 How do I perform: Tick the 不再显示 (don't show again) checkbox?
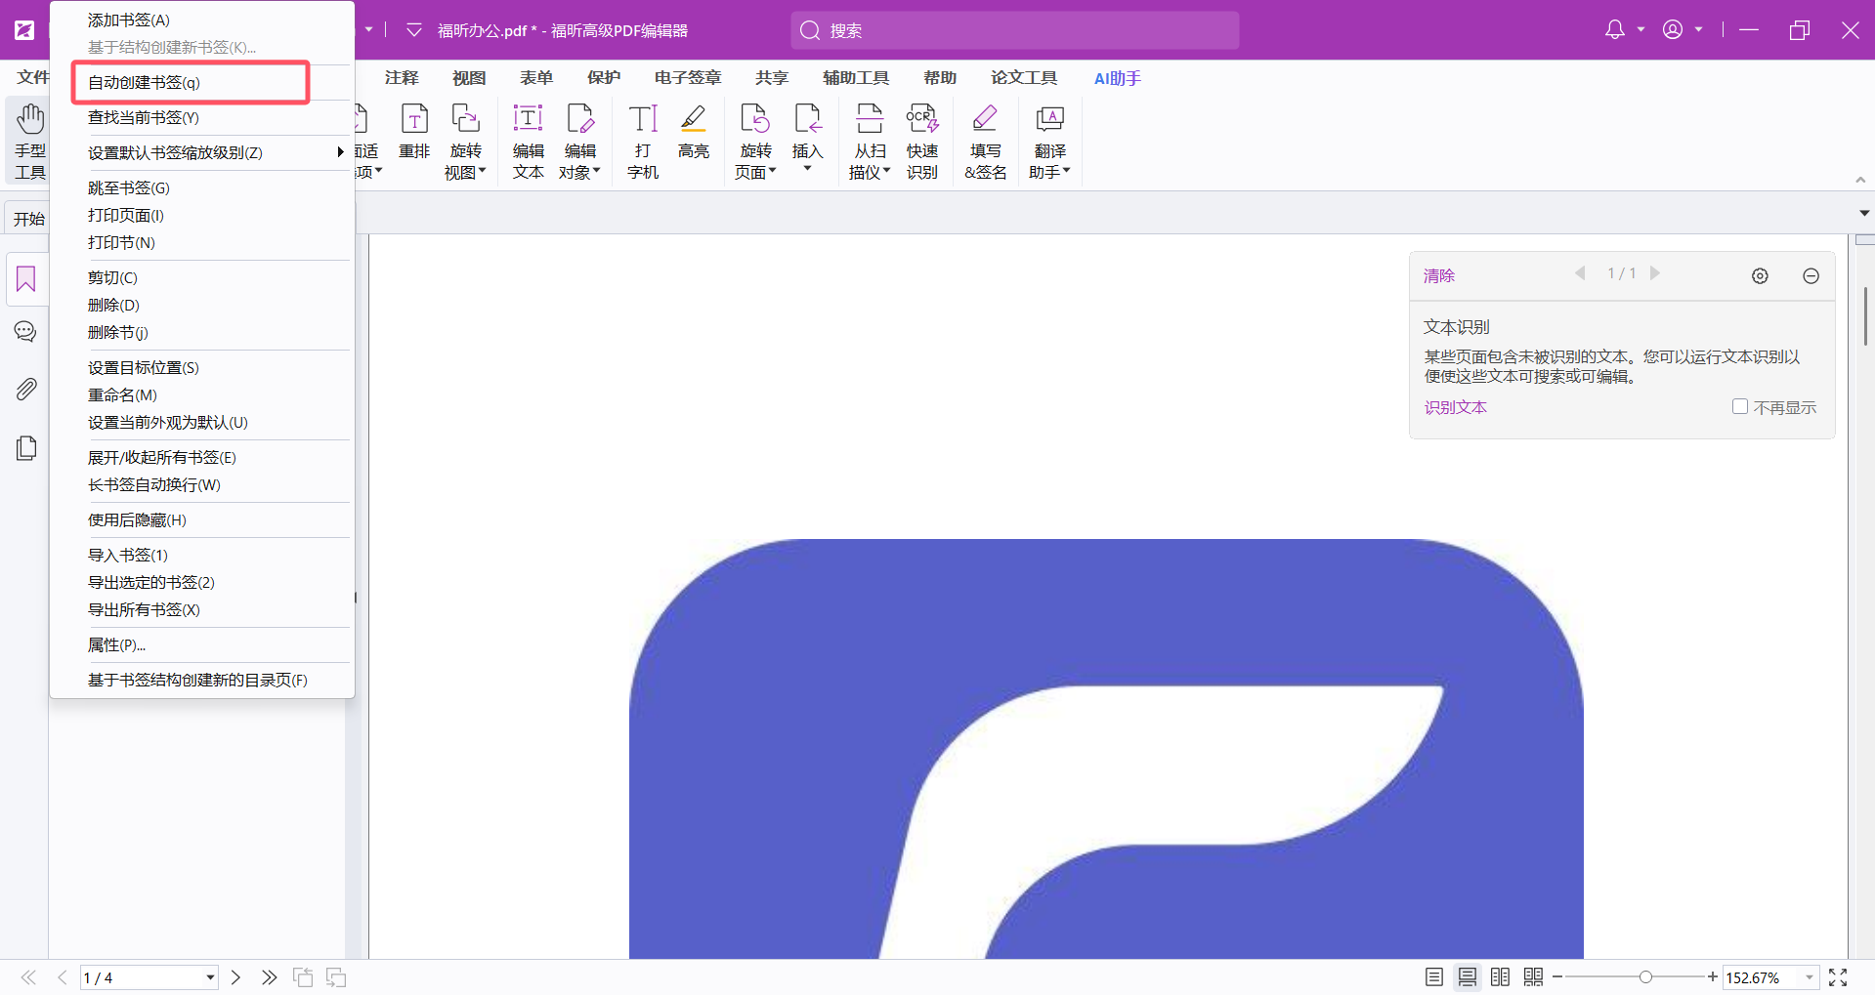click(x=1739, y=407)
